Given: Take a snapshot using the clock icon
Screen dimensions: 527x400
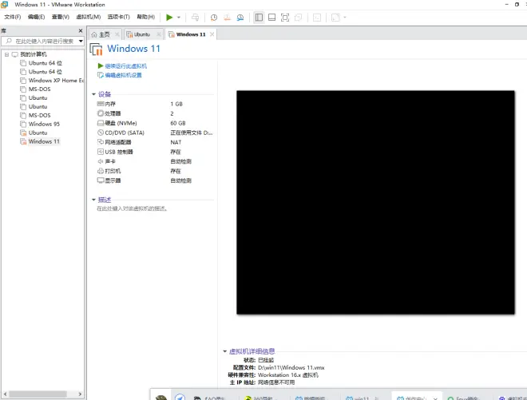Looking at the screenshot, I should [x=214, y=17].
